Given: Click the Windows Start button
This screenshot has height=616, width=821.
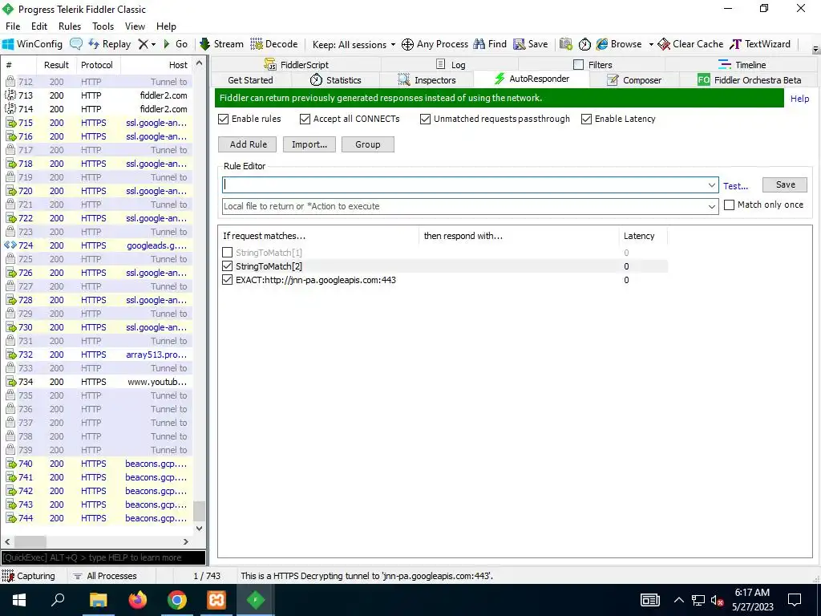Looking at the screenshot, I should pos(19,600).
